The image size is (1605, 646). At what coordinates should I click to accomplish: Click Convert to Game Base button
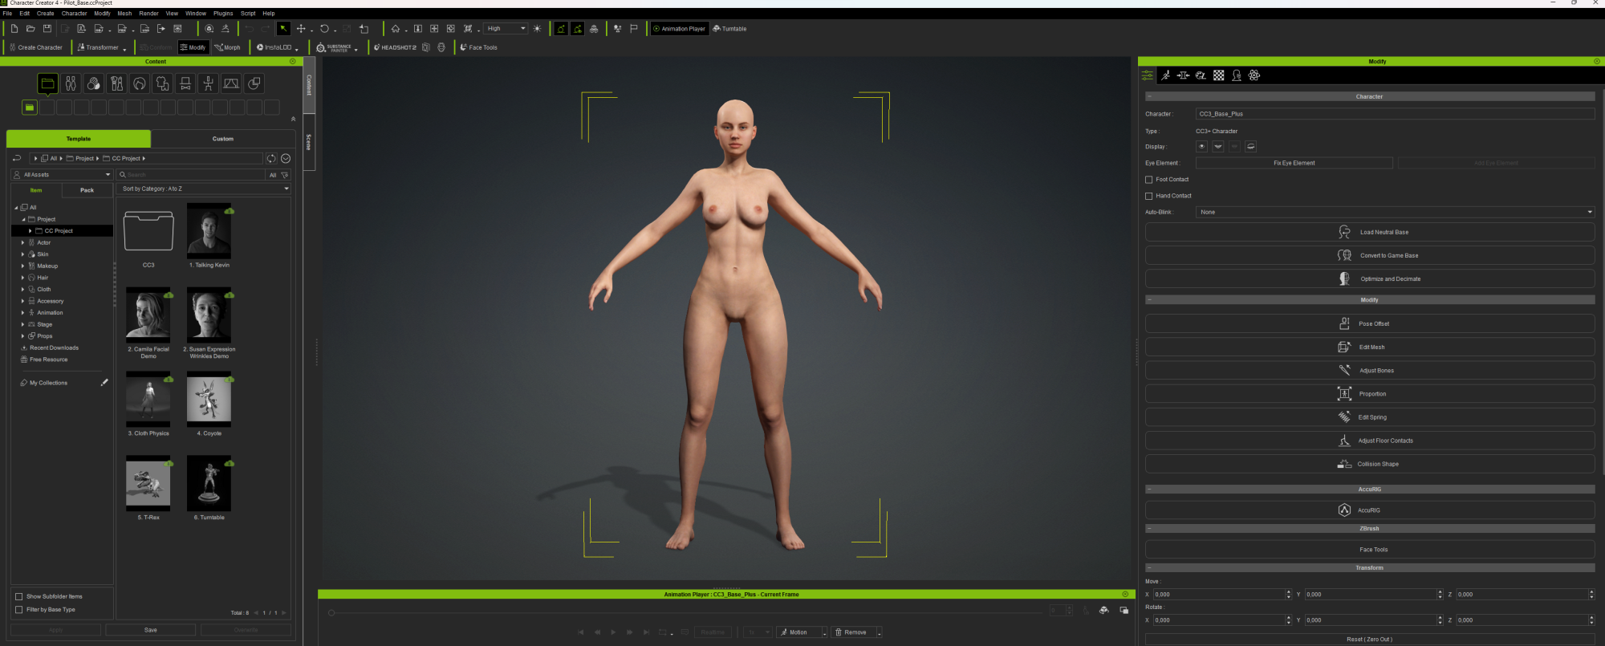(x=1369, y=255)
